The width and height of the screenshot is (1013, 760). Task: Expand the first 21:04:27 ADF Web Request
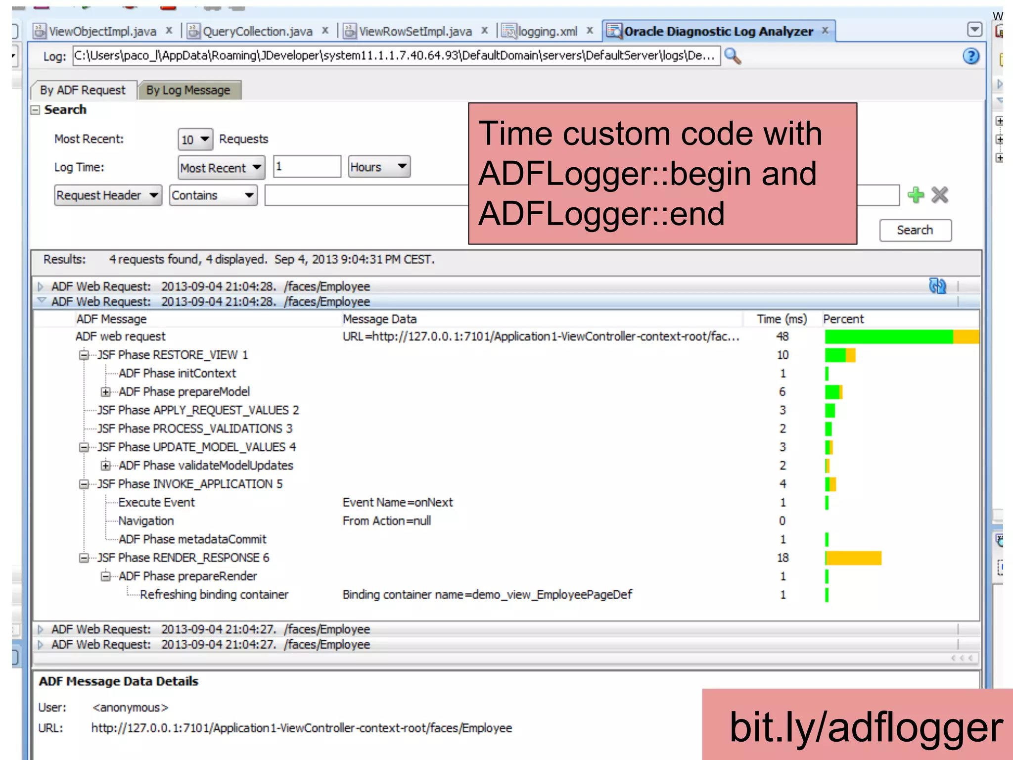pos(41,629)
